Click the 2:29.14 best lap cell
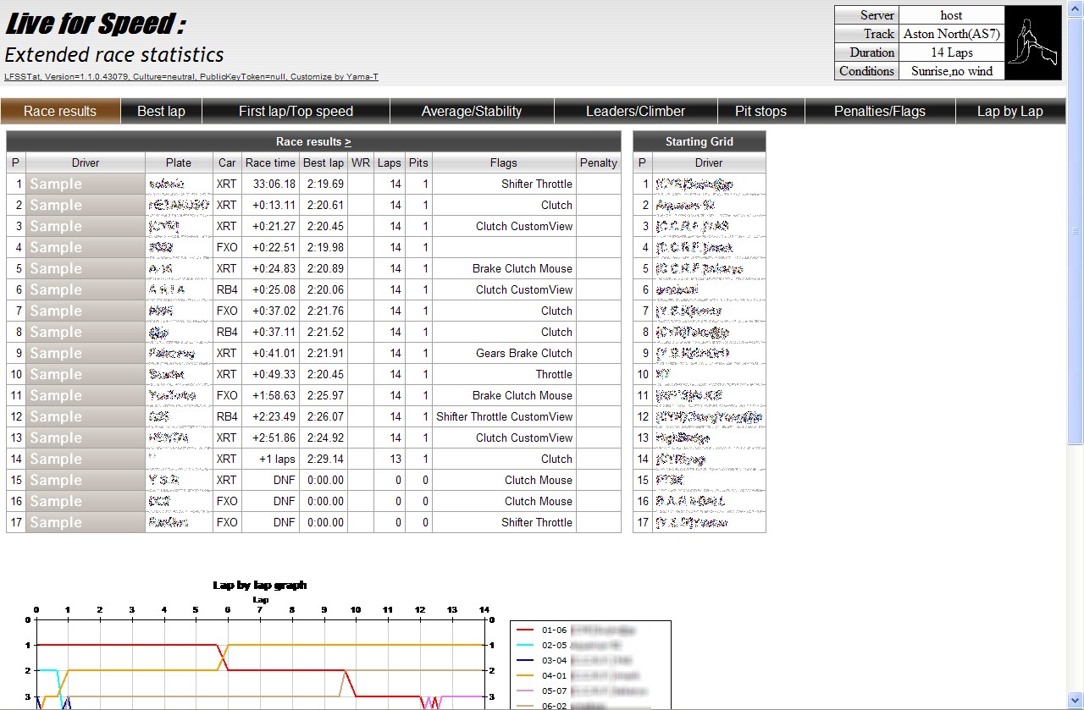The width and height of the screenshot is (1084, 710). tap(324, 459)
